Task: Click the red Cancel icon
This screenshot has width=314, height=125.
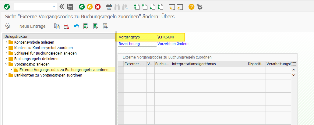Action: pyautogui.click(x=97, y=6)
